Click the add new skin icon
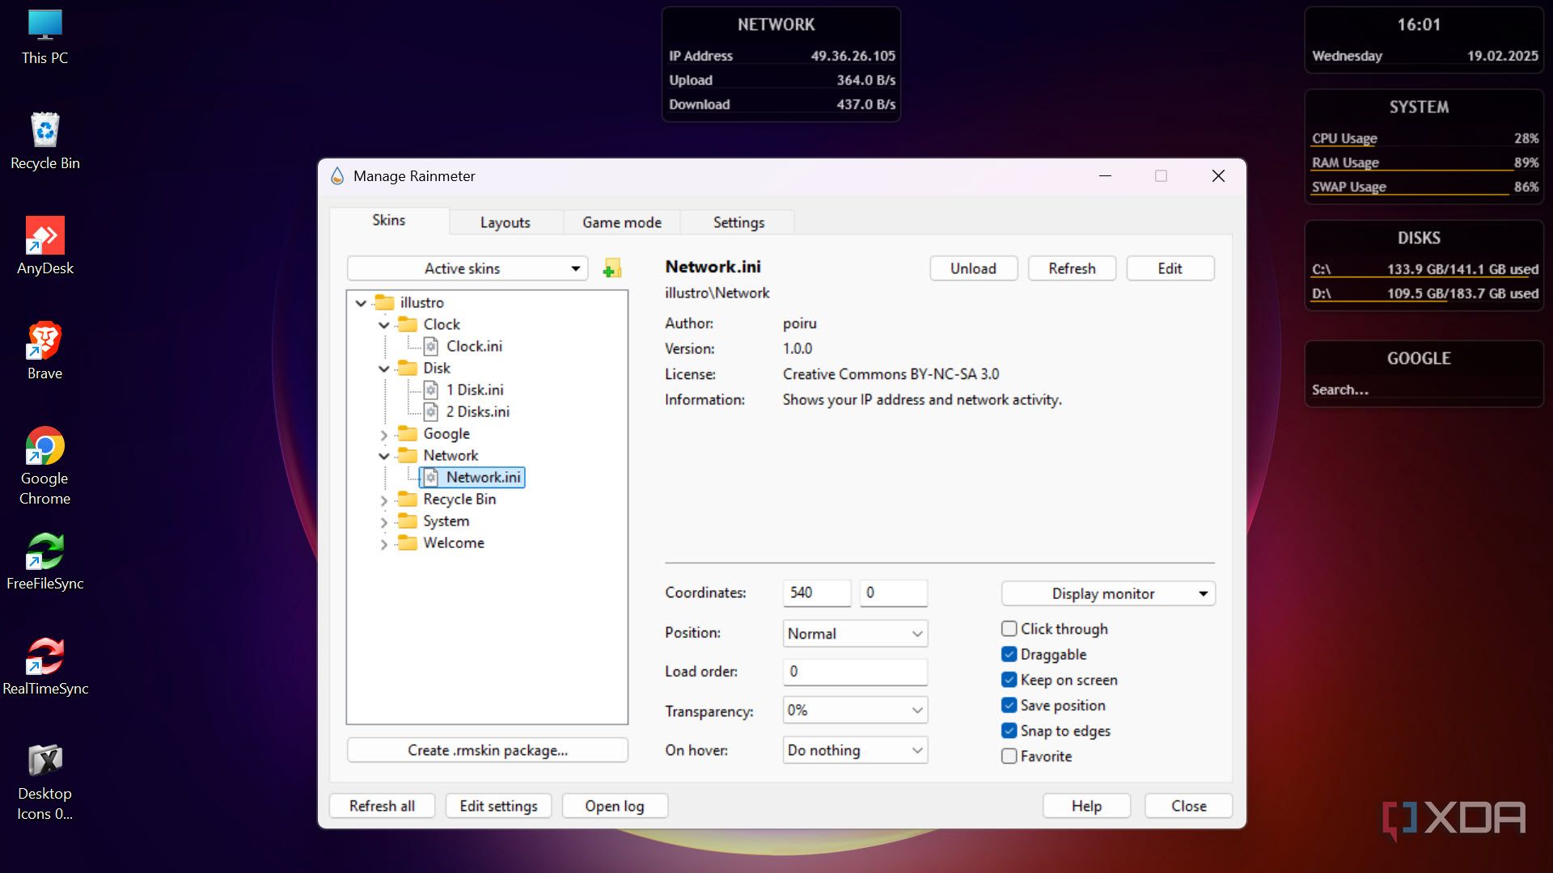This screenshot has width=1553, height=873. coord(612,268)
